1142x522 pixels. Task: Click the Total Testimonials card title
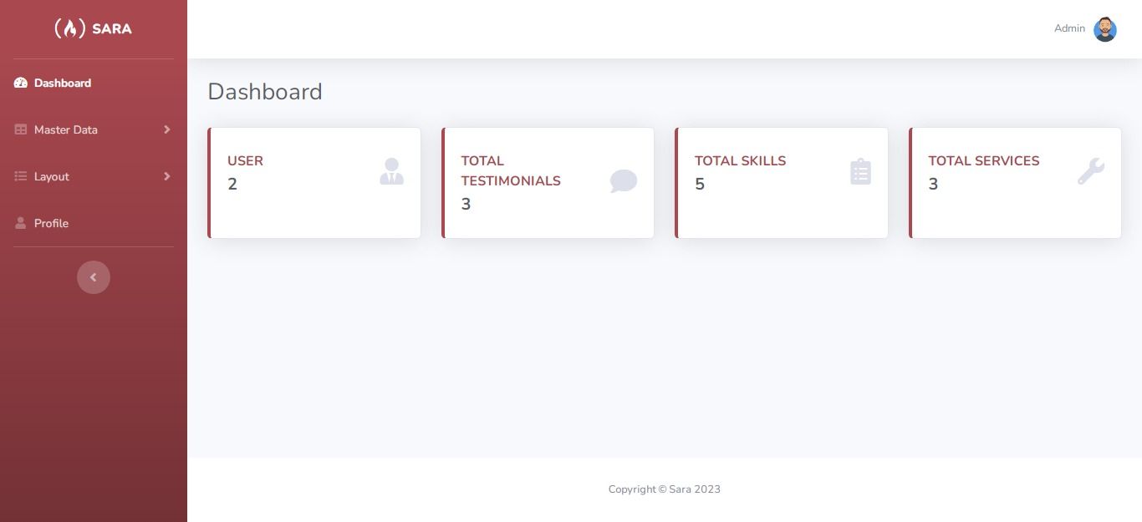coord(511,170)
